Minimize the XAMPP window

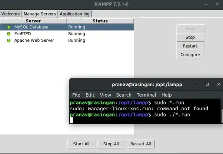(x=206, y=4)
